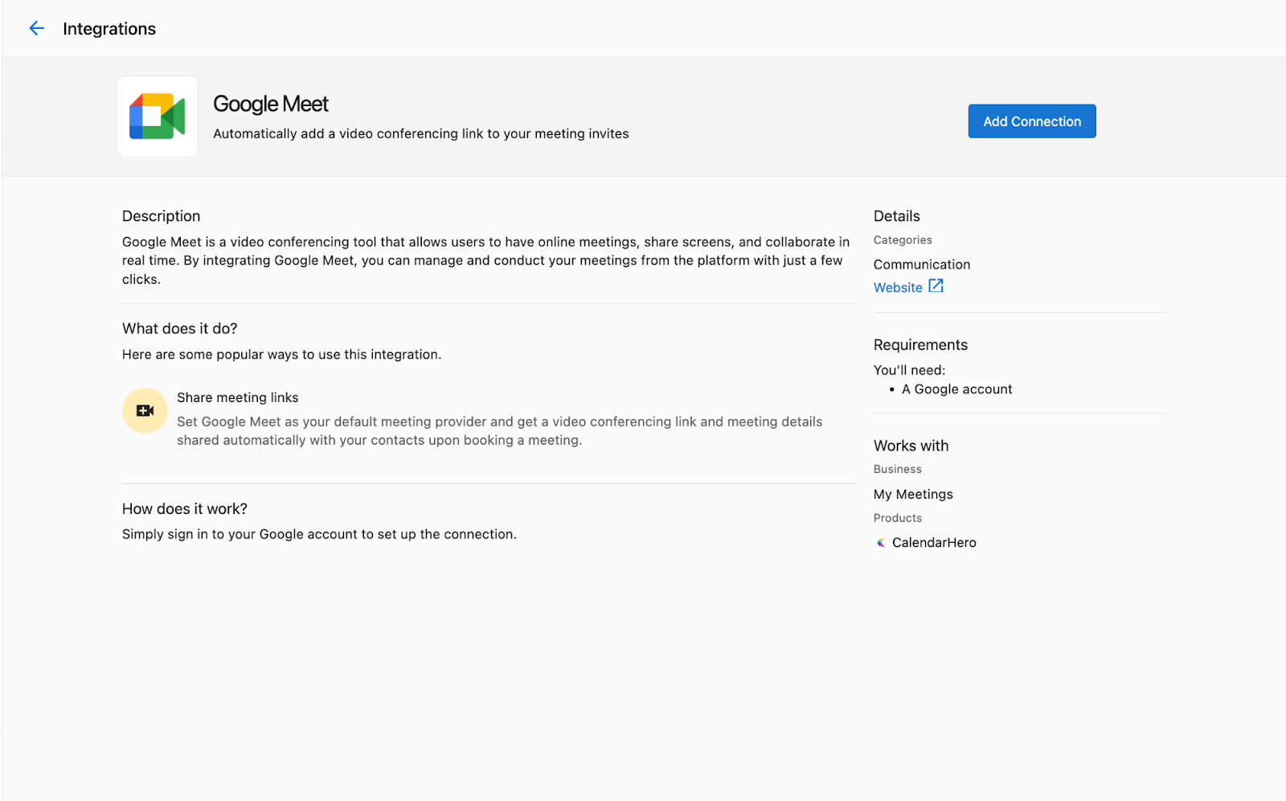Click the Requirements heading
The image size is (1286, 801).
[921, 345]
